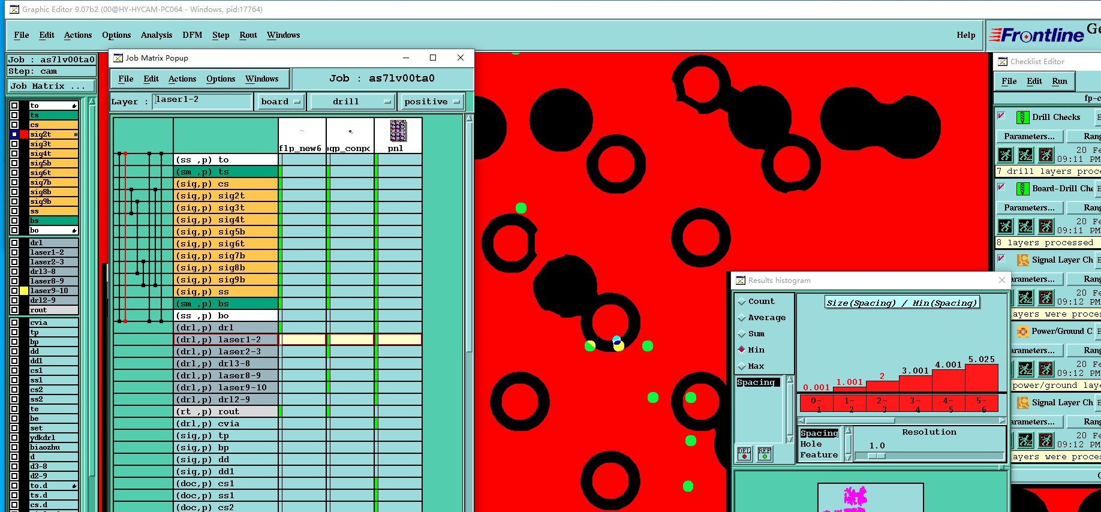
Task: Toggle the Drill Checks checkbox
Action: [1001, 116]
